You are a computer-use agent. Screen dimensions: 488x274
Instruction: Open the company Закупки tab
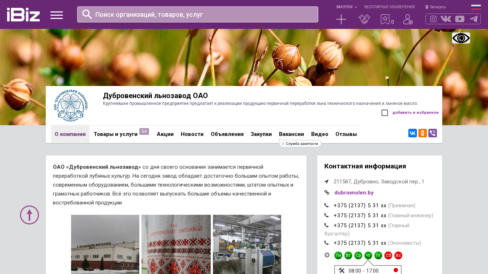click(261, 134)
